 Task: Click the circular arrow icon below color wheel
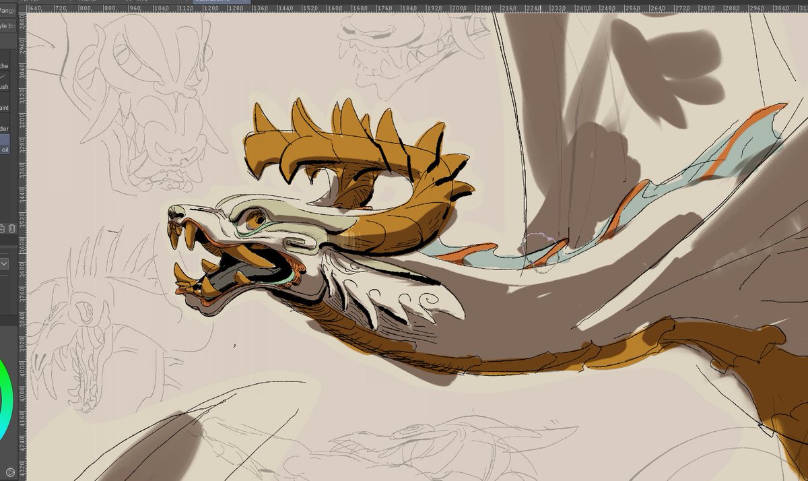(10, 473)
